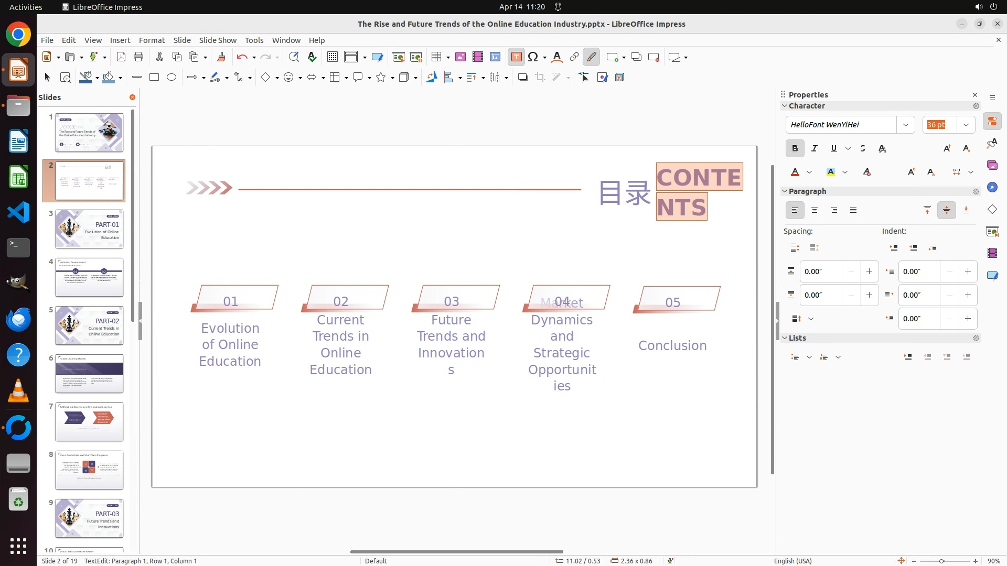Toggle Italic text formatting
Screen dimensions: 1007x566
814,149
